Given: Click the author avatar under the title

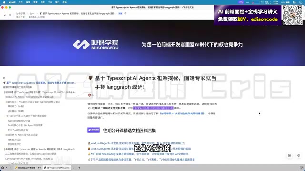Looking at the screenshot, I should point(90,95).
